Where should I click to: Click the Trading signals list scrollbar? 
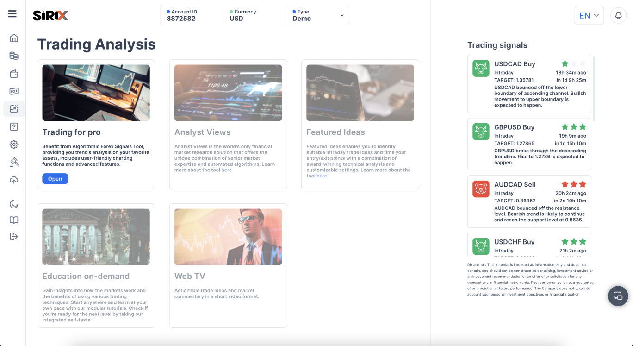(594, 88)
